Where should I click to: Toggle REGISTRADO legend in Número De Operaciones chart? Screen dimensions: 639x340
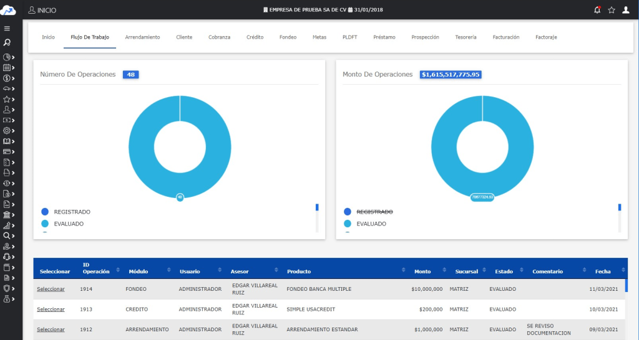point(72,212)
